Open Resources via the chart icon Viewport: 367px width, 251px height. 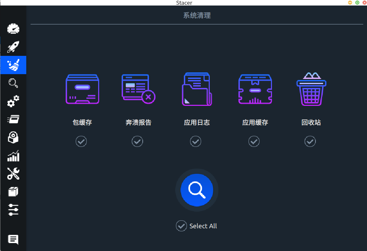(x=13, y=155)
